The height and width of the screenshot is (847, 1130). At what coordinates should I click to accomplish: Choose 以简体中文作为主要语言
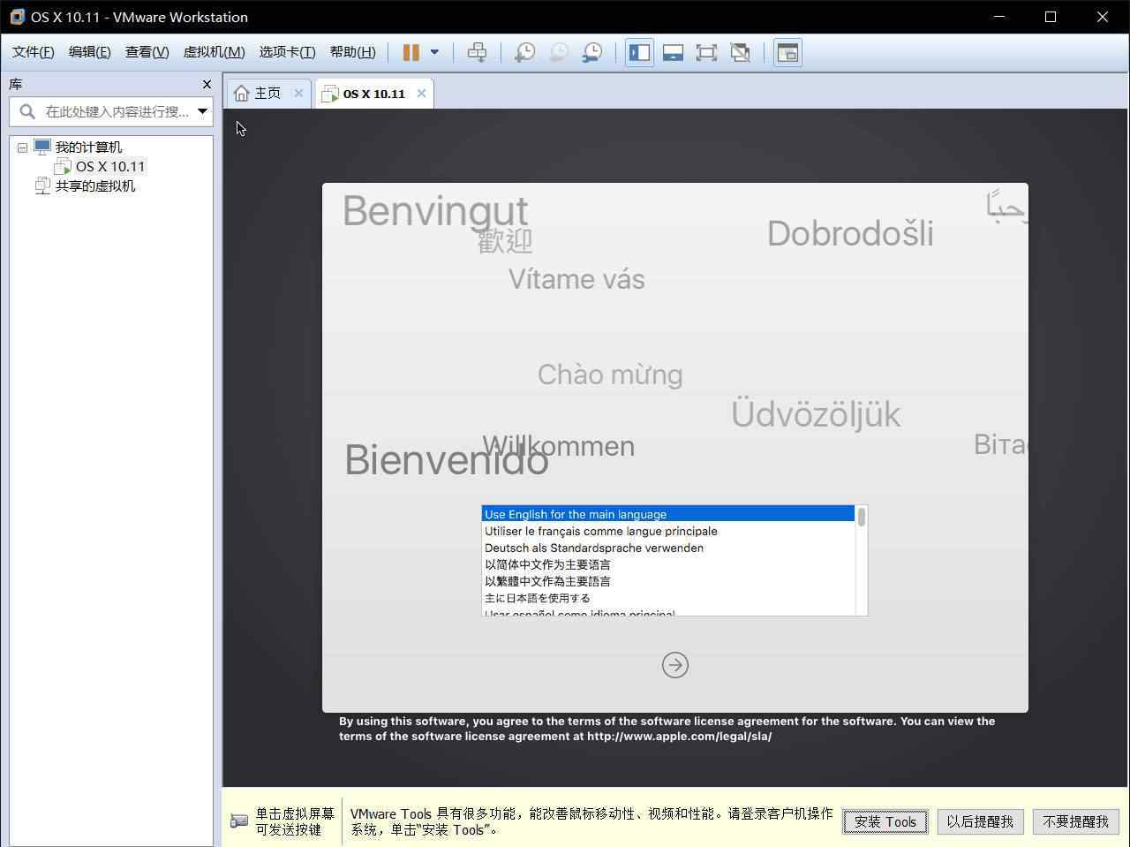(668, 564)
